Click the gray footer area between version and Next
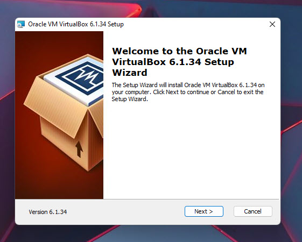 [125, 211]
